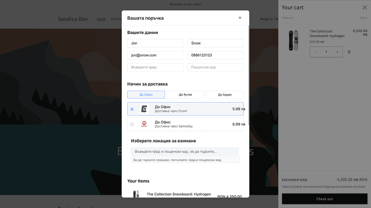Focus the Въведете град city field

(155, 67)
